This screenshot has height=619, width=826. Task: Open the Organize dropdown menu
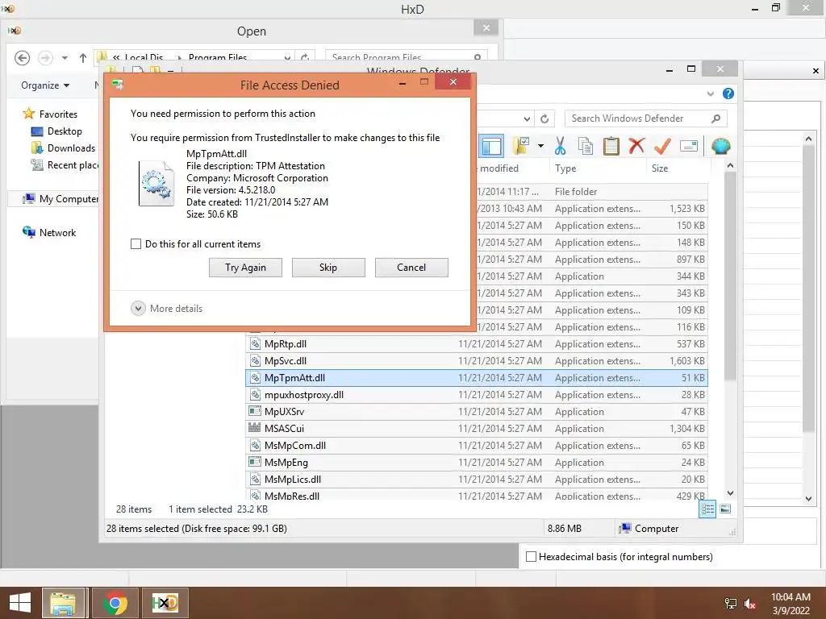[45, 85]
